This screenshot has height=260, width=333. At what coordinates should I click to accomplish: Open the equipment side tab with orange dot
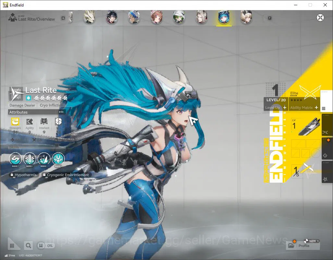point(327,149)
